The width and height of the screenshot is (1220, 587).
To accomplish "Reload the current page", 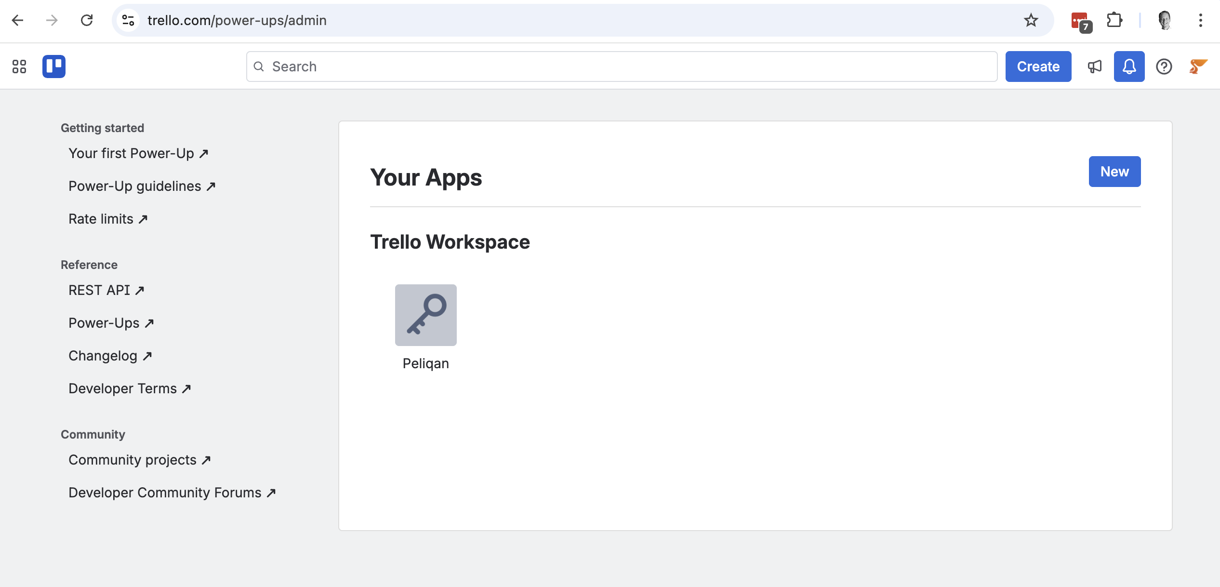I will [x=87, y=20].
